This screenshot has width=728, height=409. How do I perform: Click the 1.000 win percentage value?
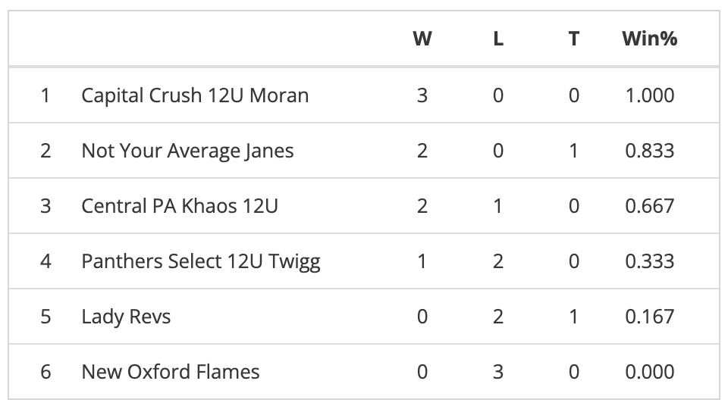pyautogui.click(x=649, y=95)
